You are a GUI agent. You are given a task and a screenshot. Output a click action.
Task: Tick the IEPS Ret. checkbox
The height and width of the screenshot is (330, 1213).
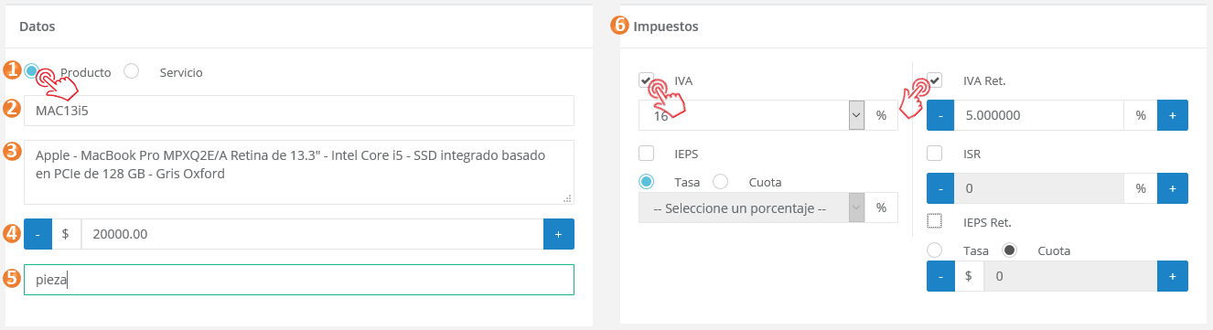tap(935, 220)
